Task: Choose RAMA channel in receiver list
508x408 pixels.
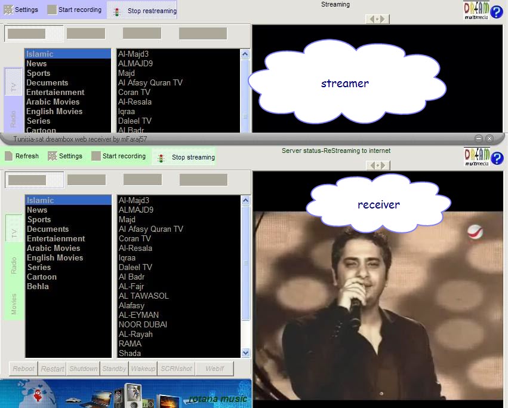Action: click(x=179, y=344)
